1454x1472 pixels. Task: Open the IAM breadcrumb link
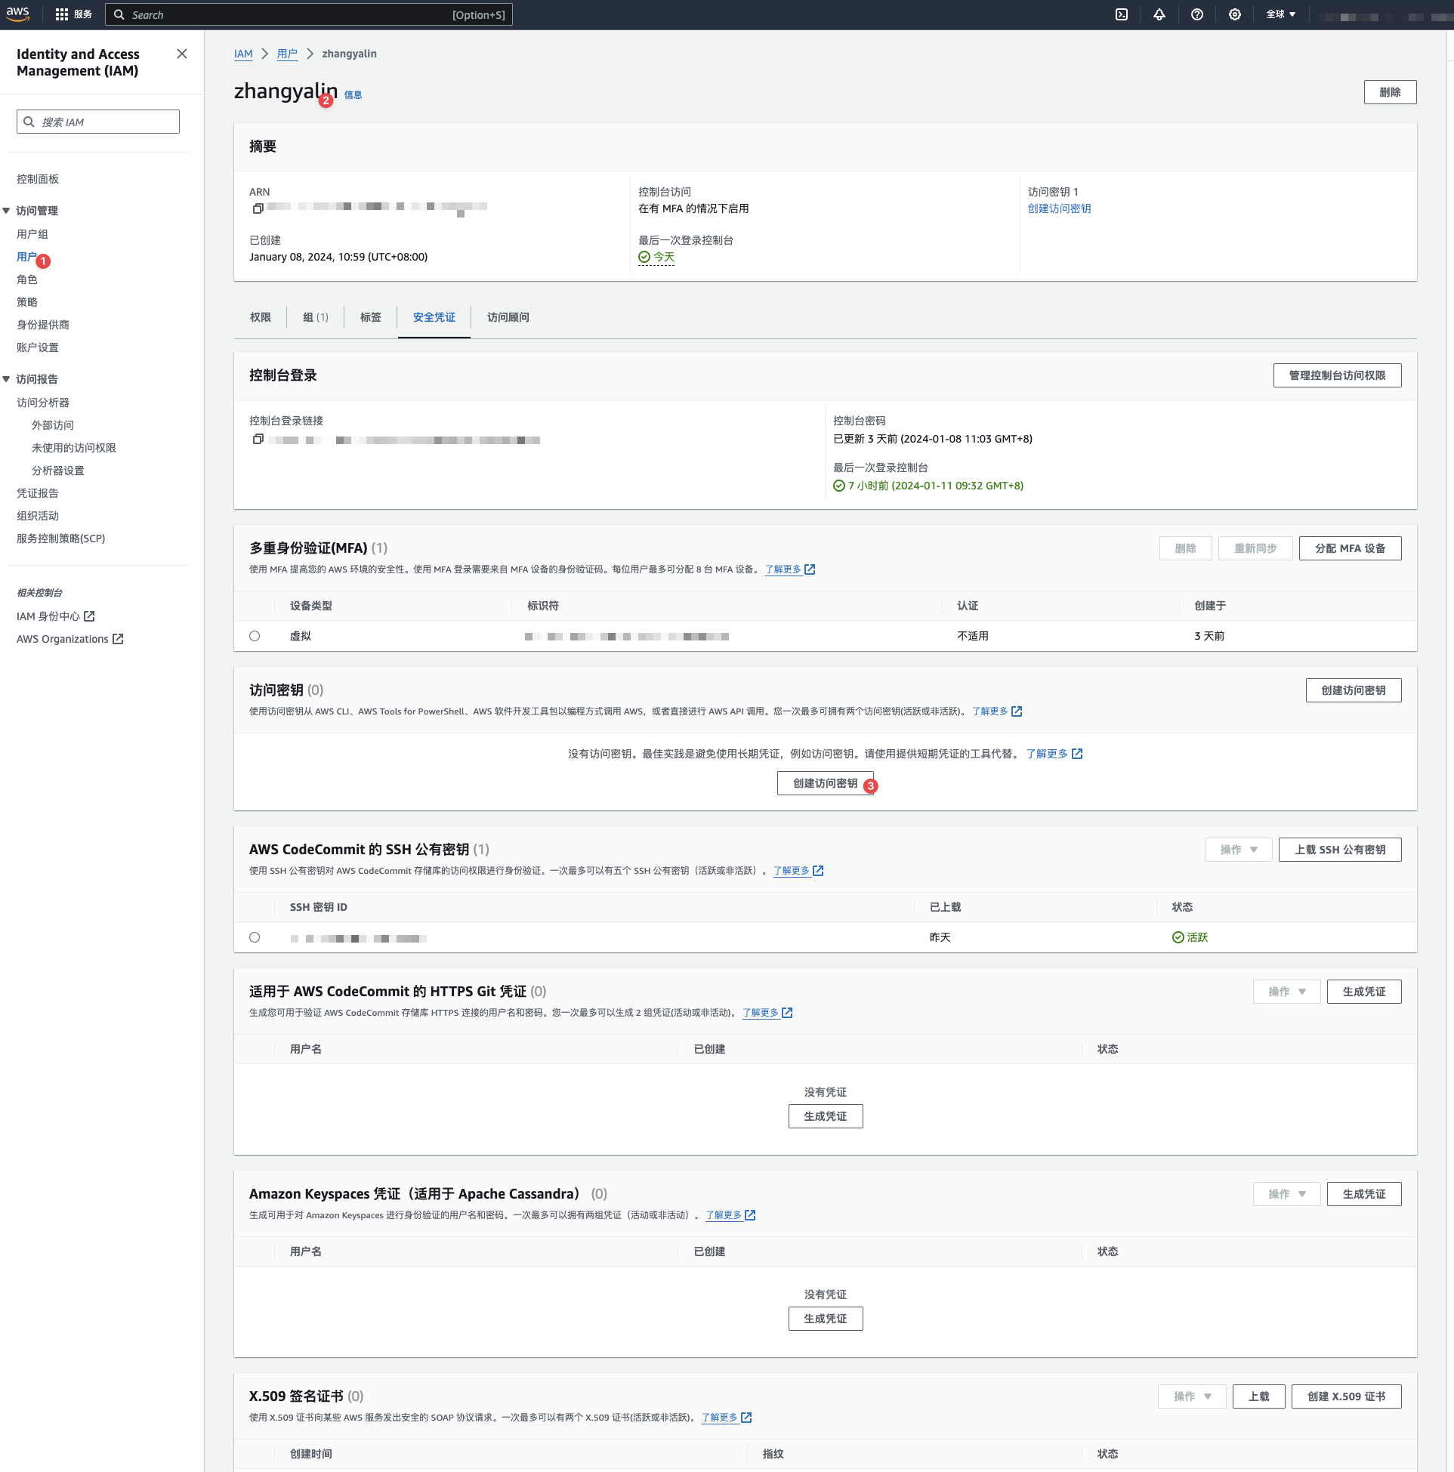click(243, 54)
